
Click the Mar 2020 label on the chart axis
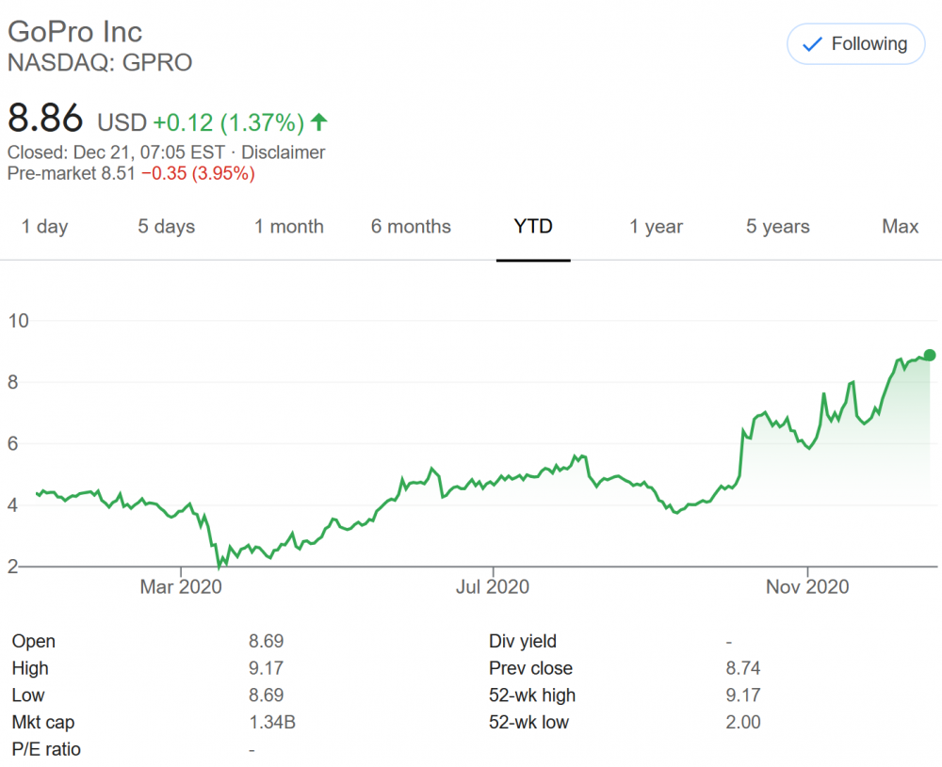[x=180, y=587]
